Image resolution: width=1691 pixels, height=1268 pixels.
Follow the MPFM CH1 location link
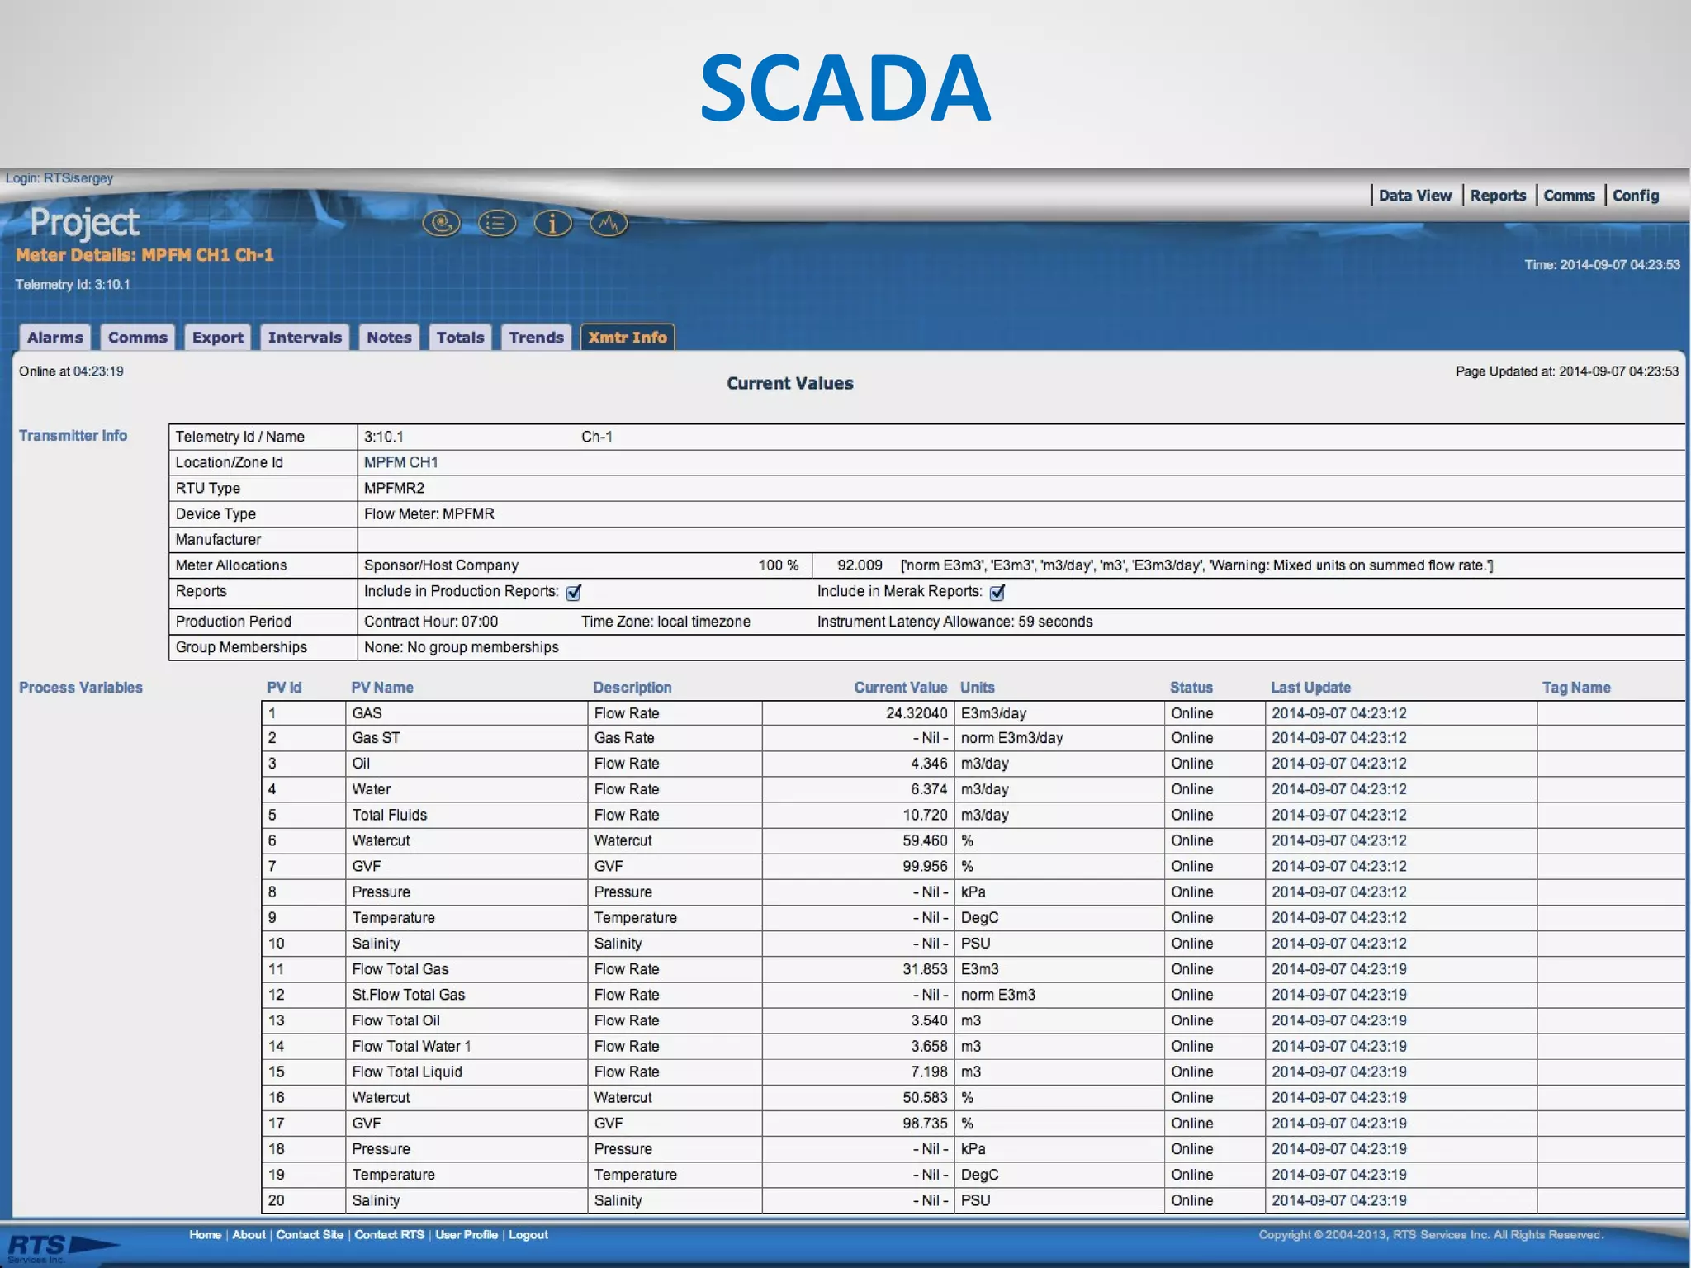tap(401, 462)
